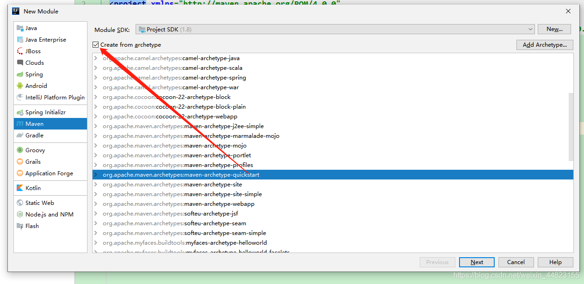The height and width of the screenshot is (284, 584).
Task: Select camel-archetype-war row
Action: click(333, 87)
